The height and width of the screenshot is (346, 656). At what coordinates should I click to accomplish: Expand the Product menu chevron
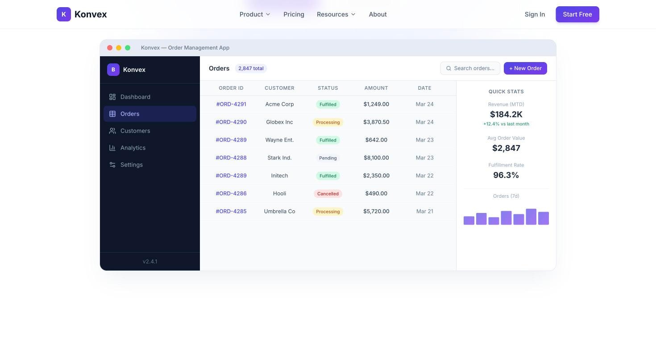point(268,14)
